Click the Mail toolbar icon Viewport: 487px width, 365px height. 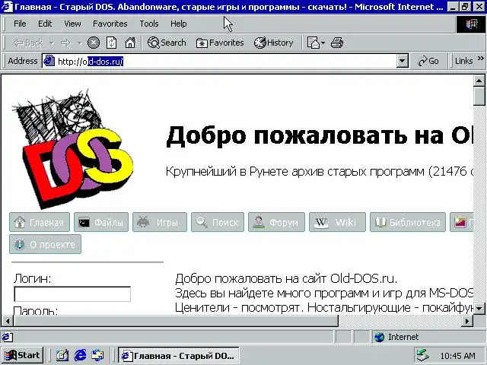point(313,43)
